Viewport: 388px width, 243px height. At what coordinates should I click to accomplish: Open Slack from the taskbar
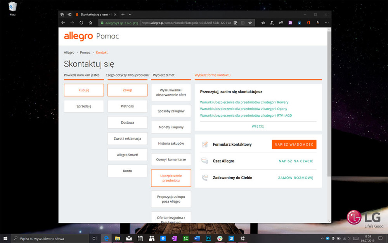pos(220,239)
